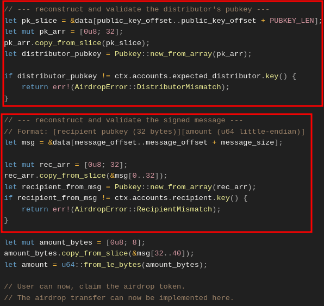324x306 pixels.
Task: Click "pk_arr.copy_from_slice(pk_slice);" line
Action: [77, 43]
